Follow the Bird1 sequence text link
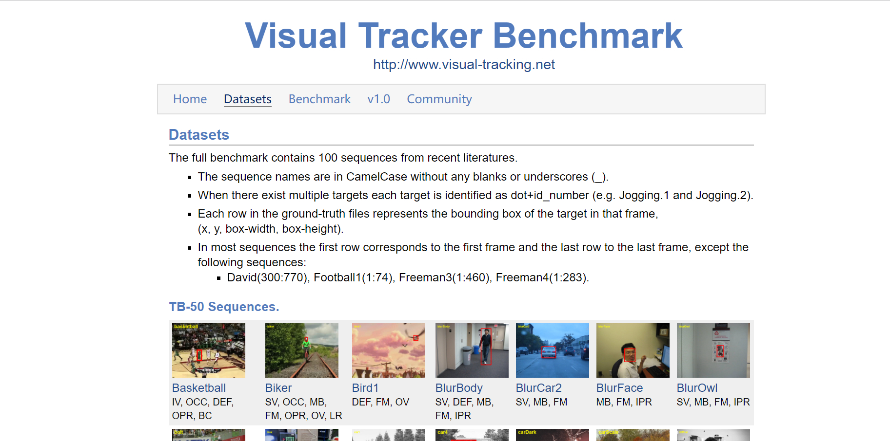The width and height of the screenshot is (890, 441). (x=365, y=388)
